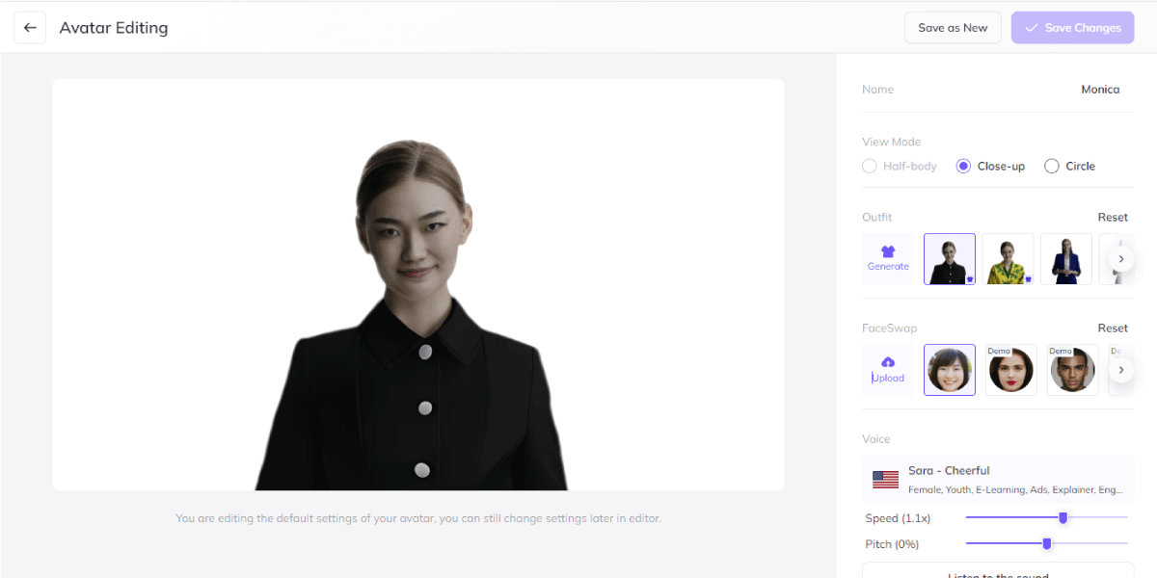Upload a face for FaceSwap

tap(888, 370)
